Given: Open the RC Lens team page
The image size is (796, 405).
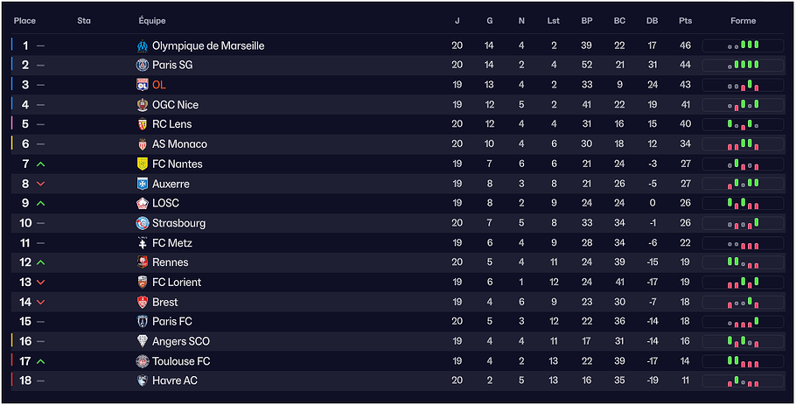Looking at the screenshot, I should click(171, 124).
